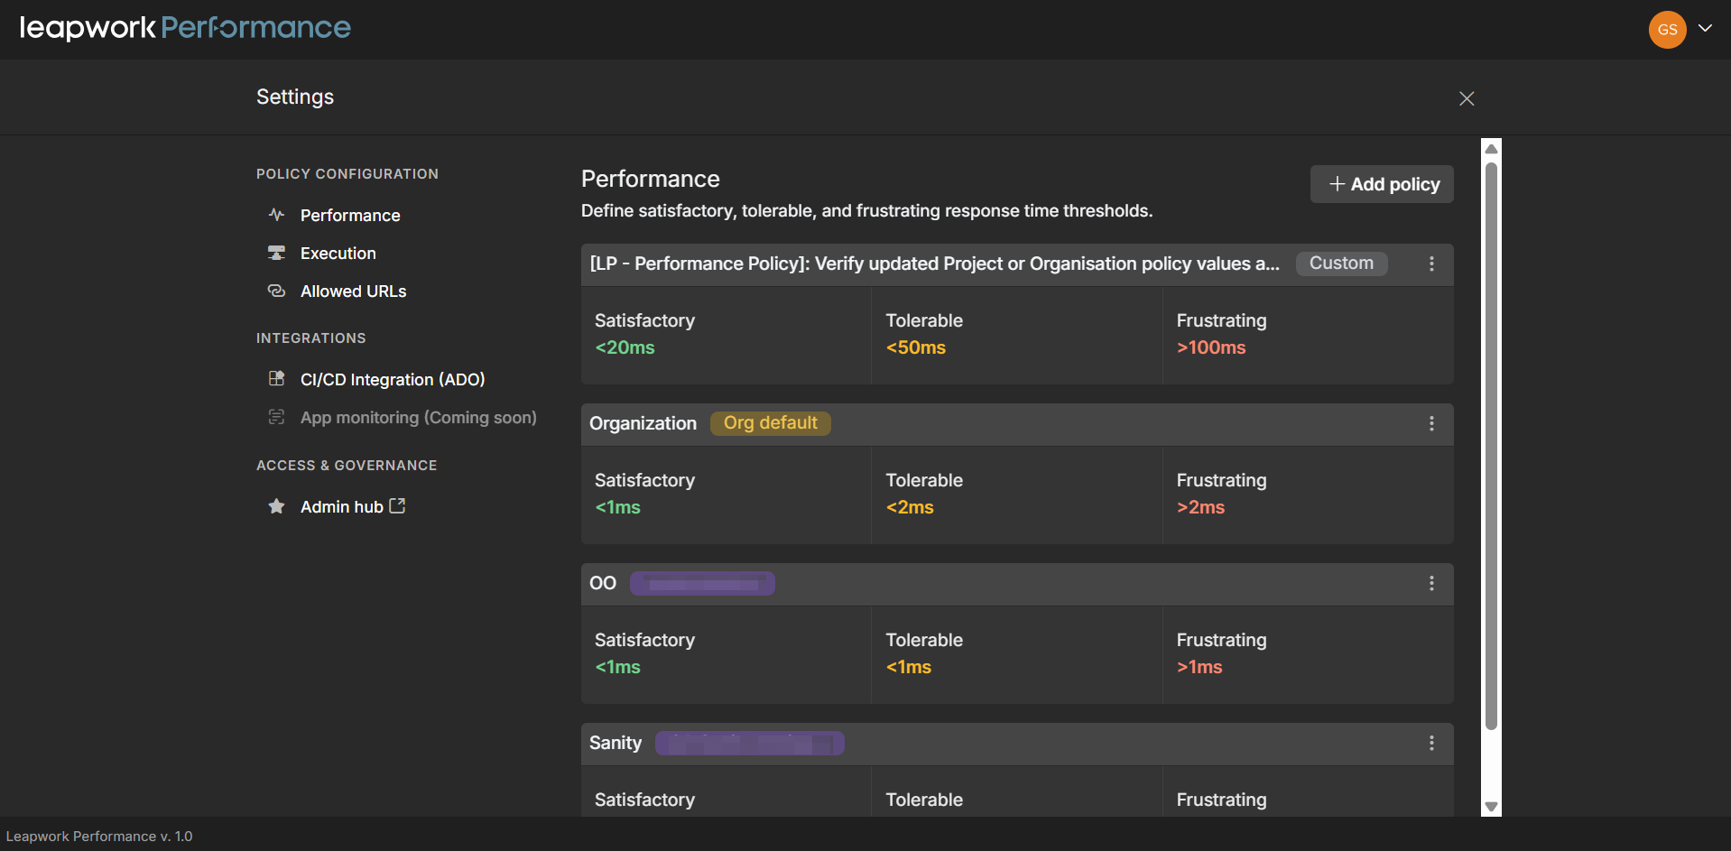The image size is (1731, 851).
Task: Click the external link icon beside Admin hub
Action: pos(397,506)
